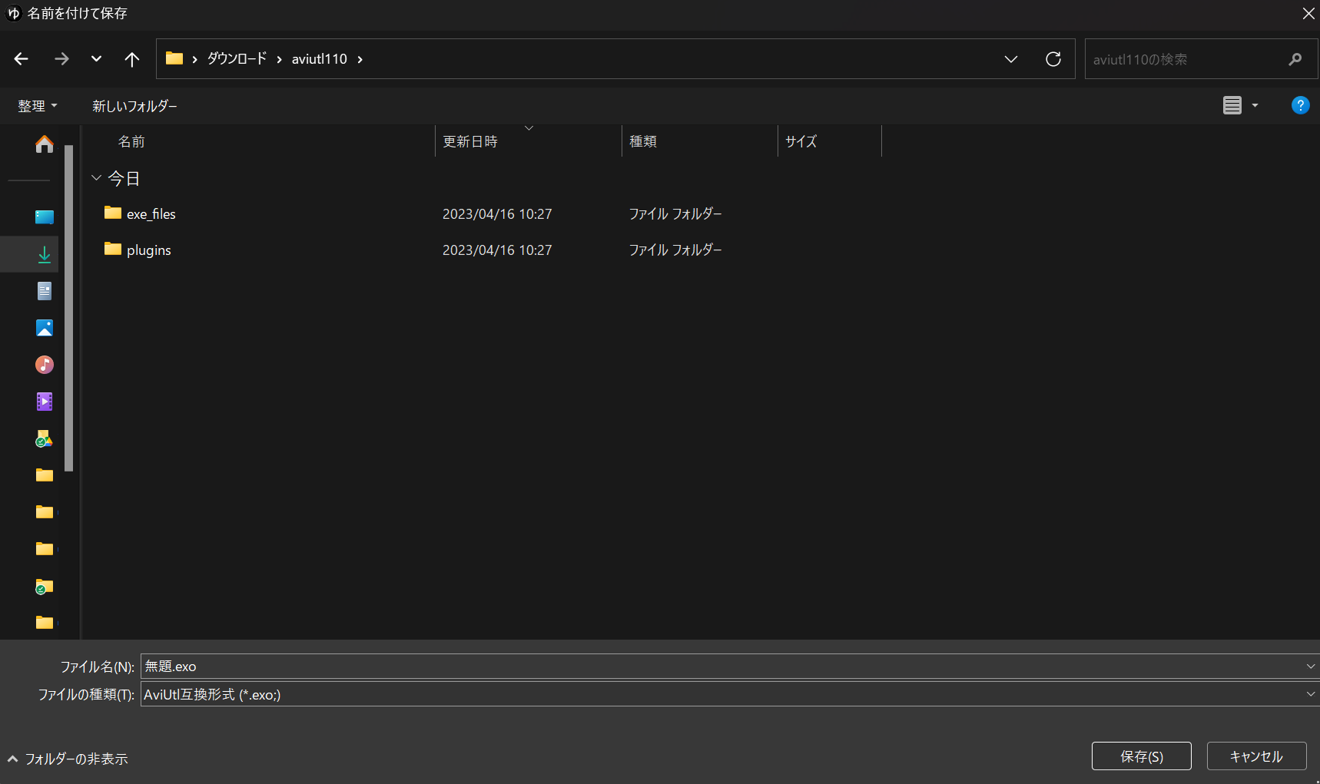Viewport: 1320px width, 784px height.
Task: Open the Music folder from the sidebar
Action: (x=44, y=365)
